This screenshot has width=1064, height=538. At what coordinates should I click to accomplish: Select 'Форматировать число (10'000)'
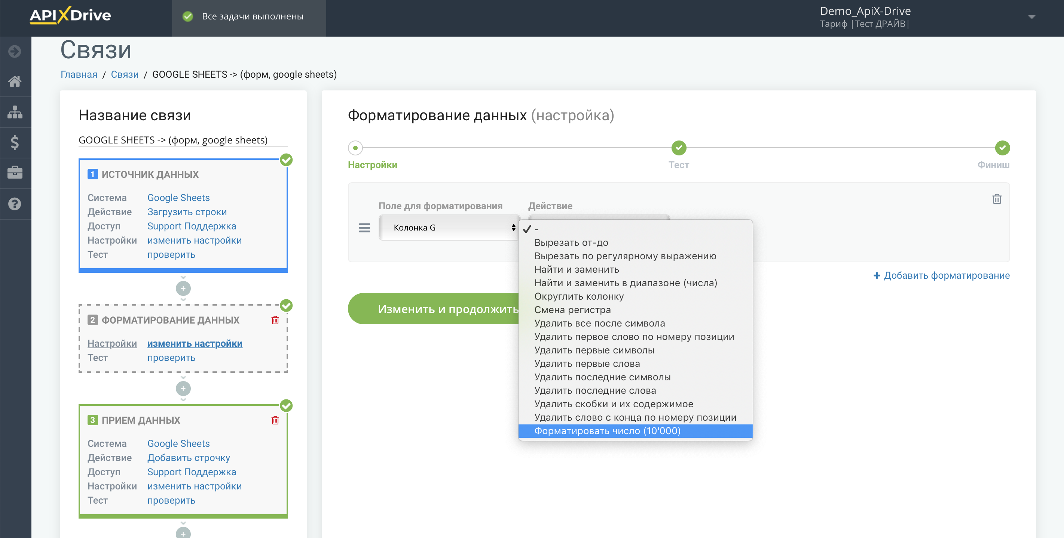635,431
